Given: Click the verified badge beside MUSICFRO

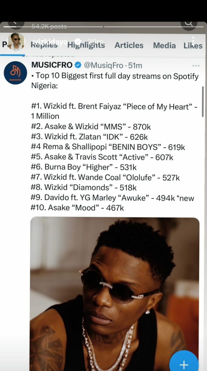Looking at the screenshot, I should pos(78,65).
